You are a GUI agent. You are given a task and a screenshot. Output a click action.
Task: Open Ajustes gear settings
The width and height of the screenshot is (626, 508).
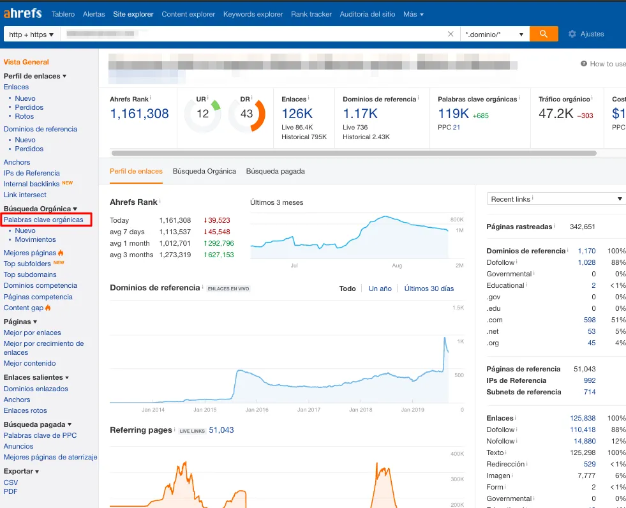coord(586,34)
